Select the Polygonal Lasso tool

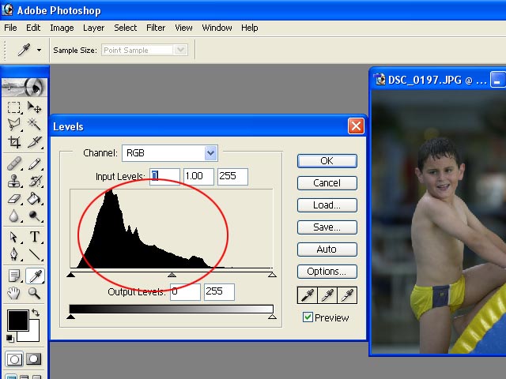pos(14,124)
